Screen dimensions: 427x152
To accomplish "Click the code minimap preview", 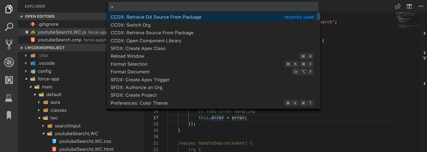I will click(408, 21).
